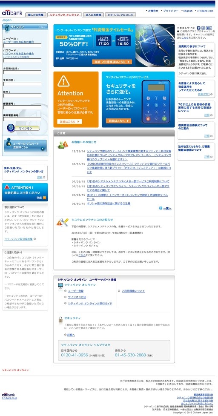Open the 詳細へ link under セキュリティ

pos(71,335)
